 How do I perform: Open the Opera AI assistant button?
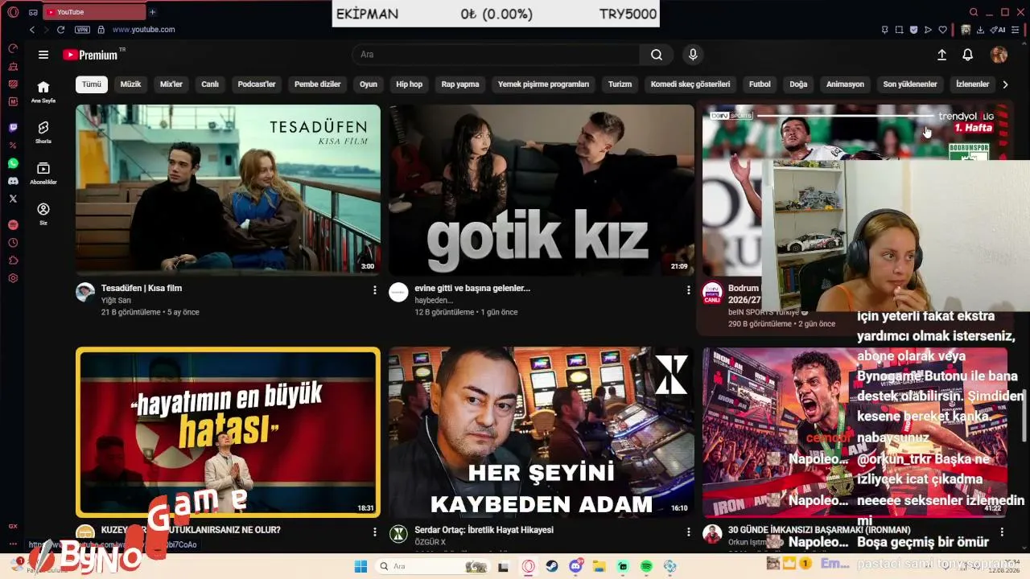point(999,30)
